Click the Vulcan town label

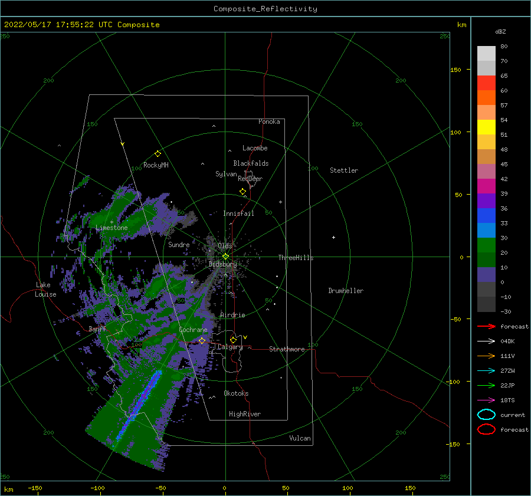pos(300,438)
